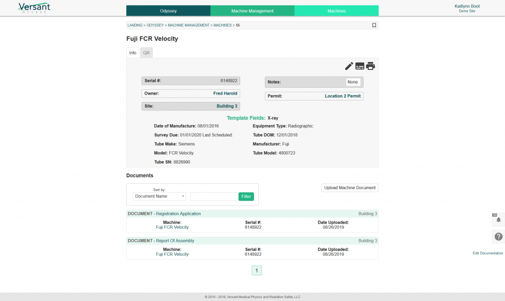
Task: Click Model FCR Velocity text
Action: pyautogui.click(x=174, y=153)
